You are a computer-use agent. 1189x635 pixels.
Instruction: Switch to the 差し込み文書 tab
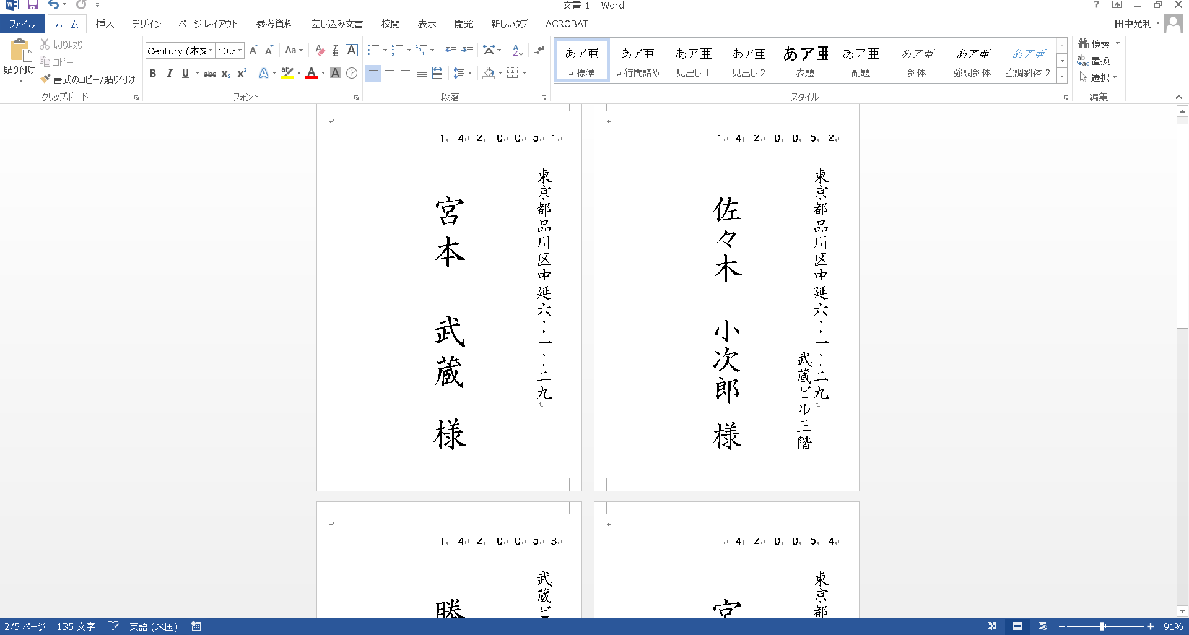[338, 24]
